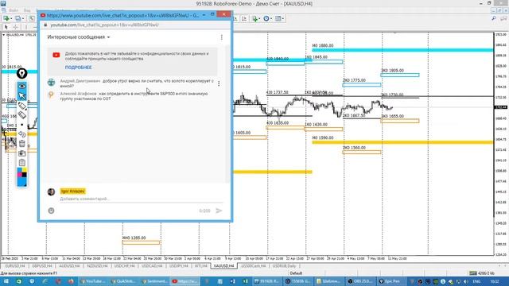Select the Epic Pen cursor mode
The image size is (509, 286).
tap(21, 95)
